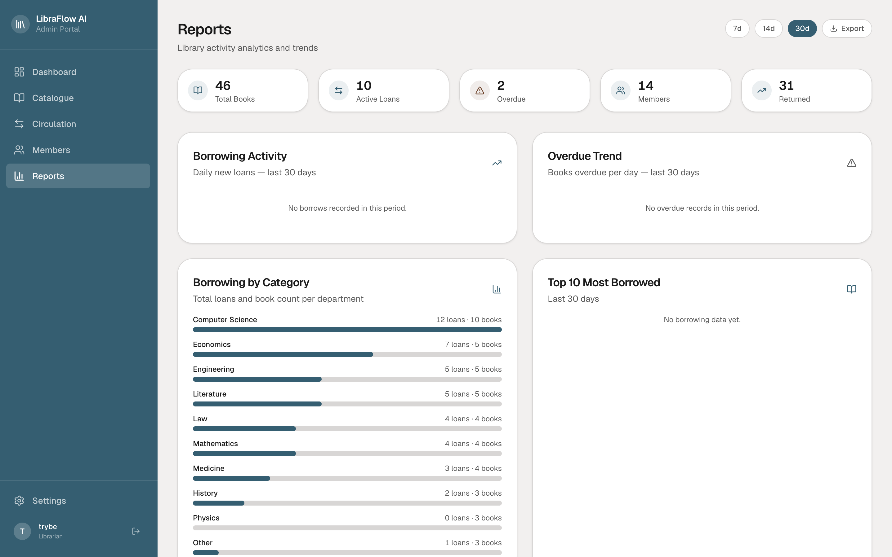Open the Dashboard page
This screenshot has height=557, width=892.
coord(78,72)
